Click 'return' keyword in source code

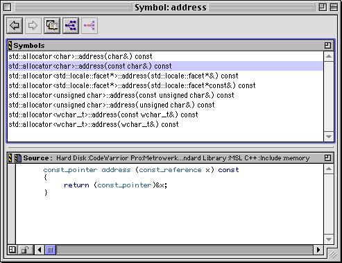tap(76, 185)
